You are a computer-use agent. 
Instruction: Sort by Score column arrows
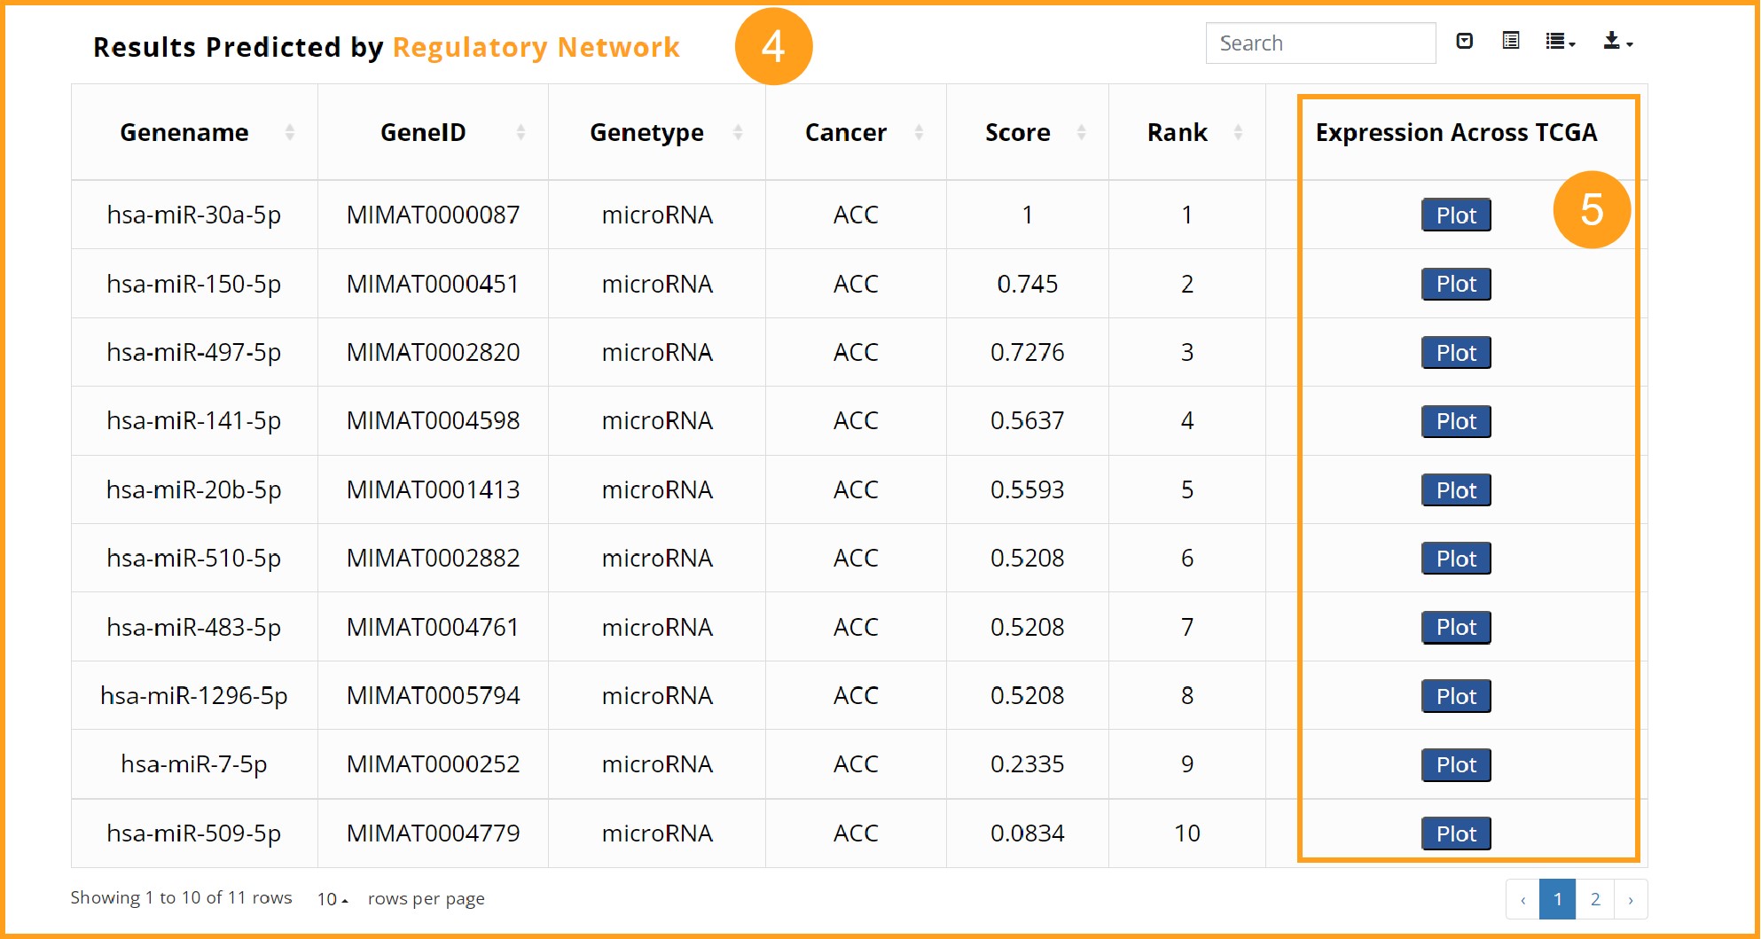point(1081,132)
